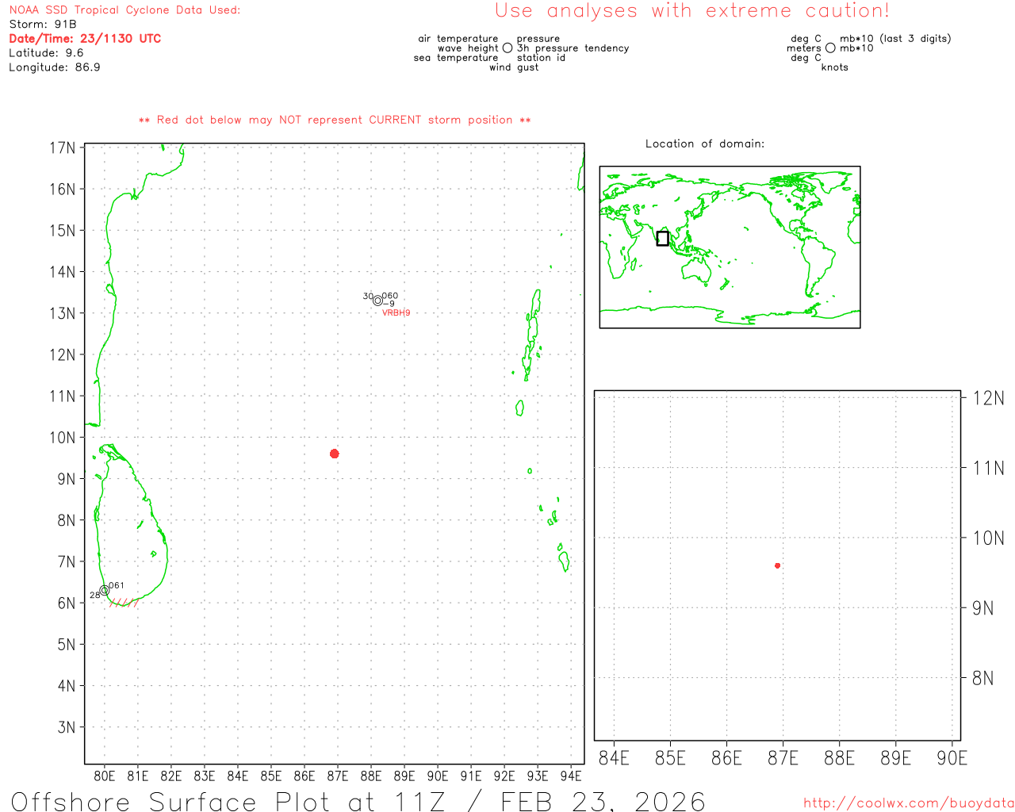Click the red VRBH9 station id label
This screenshot has height=812, width=1015.
pos(396,313)
